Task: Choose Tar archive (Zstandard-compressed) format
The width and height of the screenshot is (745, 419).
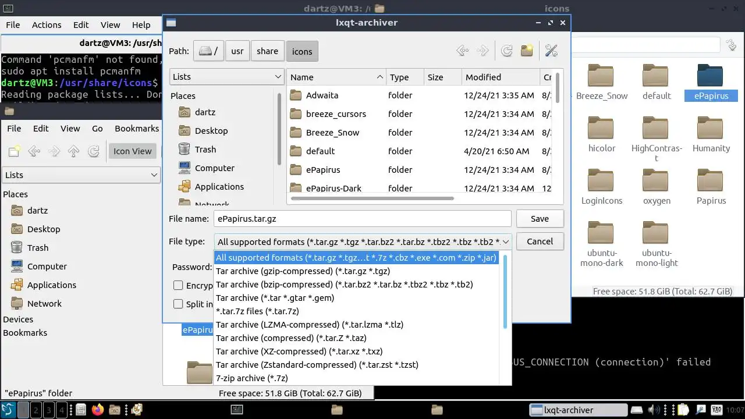Action: (356, 365)
